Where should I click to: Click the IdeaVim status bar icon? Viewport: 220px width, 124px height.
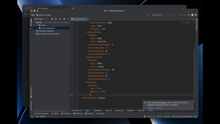point(144,116)
